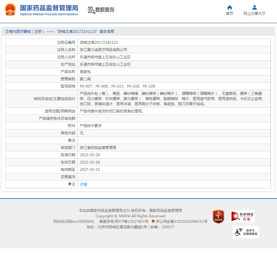Open the 党政机关 red badge icon
277x255 pixels.
click(218, 217)
